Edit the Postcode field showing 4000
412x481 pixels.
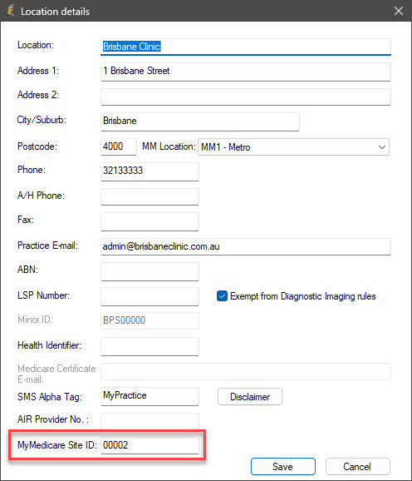[x=119, y=146]
